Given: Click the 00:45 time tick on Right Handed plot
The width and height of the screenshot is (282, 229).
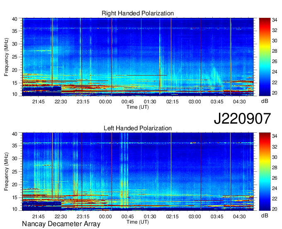Looking at the screenshot, I should (x=128, y=102).
